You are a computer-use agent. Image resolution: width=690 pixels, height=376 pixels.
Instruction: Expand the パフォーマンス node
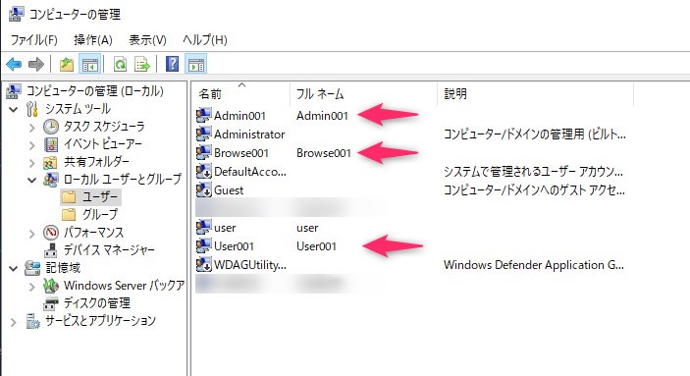[31, 234]
